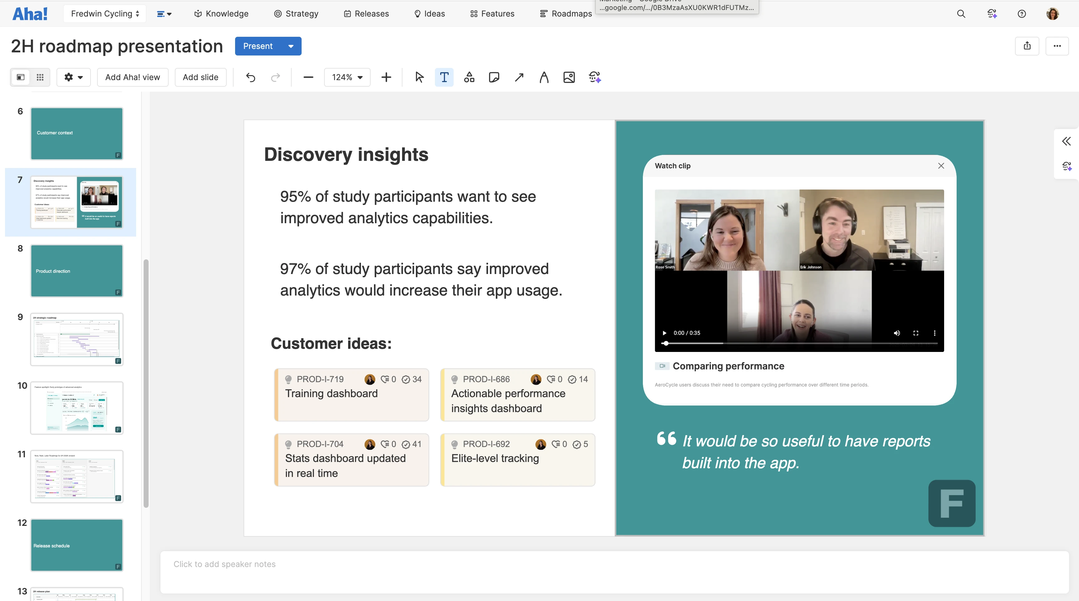This screenshot has width=1079, height=601.
Task: Open the AI assistant in the toolbar
Action: click(594, 77)
